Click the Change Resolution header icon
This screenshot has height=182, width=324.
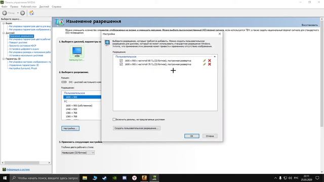60,22
